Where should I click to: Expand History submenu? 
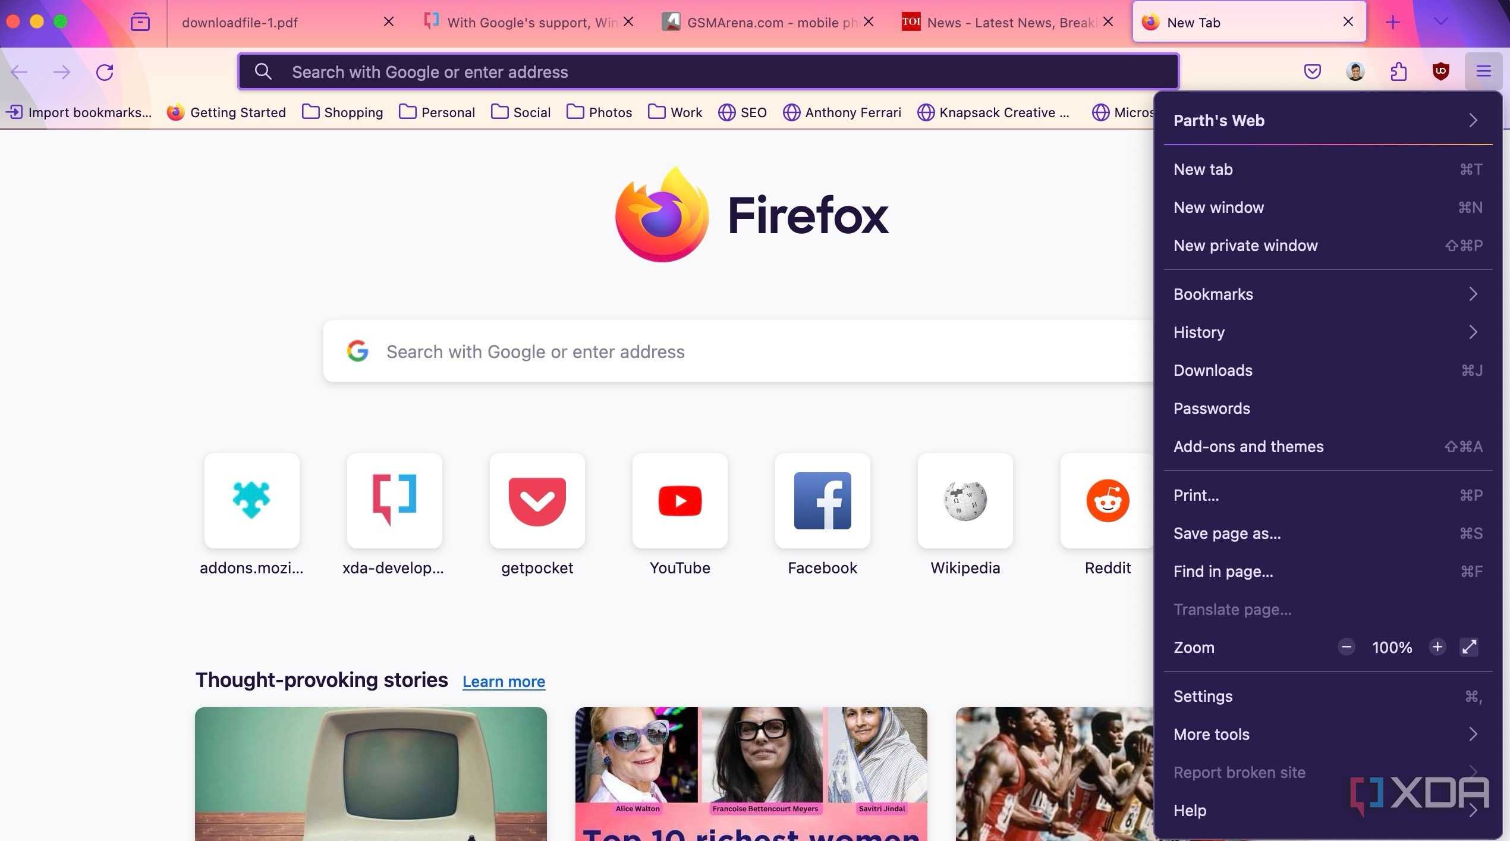[x=1328, y=332]
